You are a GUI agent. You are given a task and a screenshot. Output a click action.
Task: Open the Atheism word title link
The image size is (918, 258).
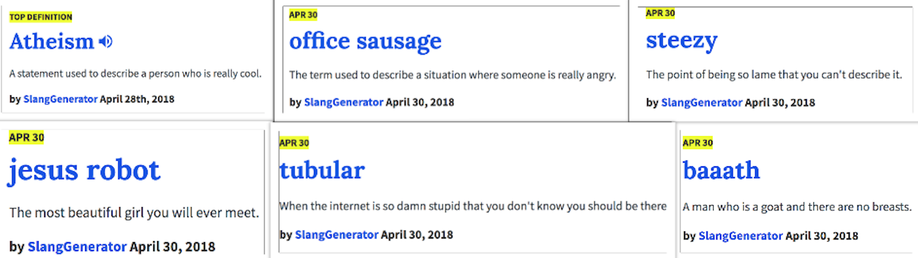point(52,41)
